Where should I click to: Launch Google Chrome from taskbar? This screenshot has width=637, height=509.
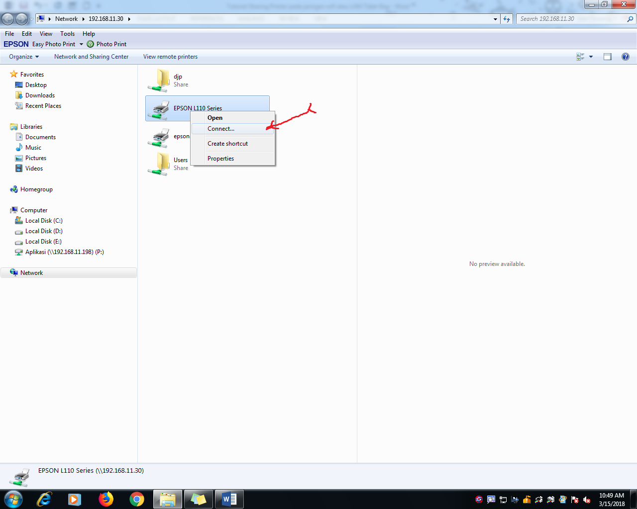(137, 499)
